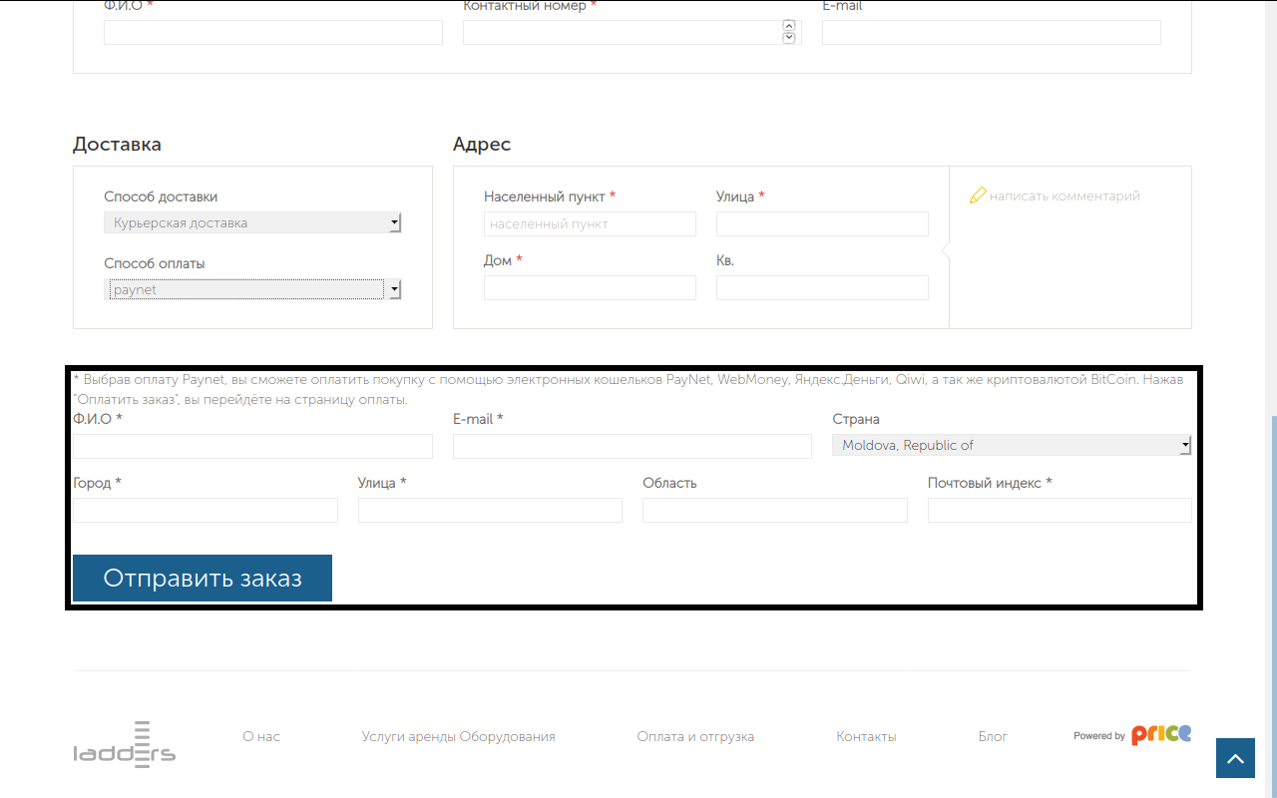Focus the Населенный пункт input field
The width and height of the screenshot is (1277, 798).
590,223
